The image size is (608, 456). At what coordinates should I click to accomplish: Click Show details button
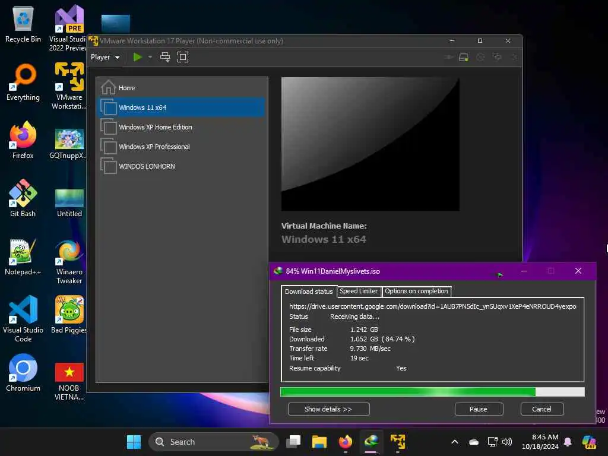[328, 409]
